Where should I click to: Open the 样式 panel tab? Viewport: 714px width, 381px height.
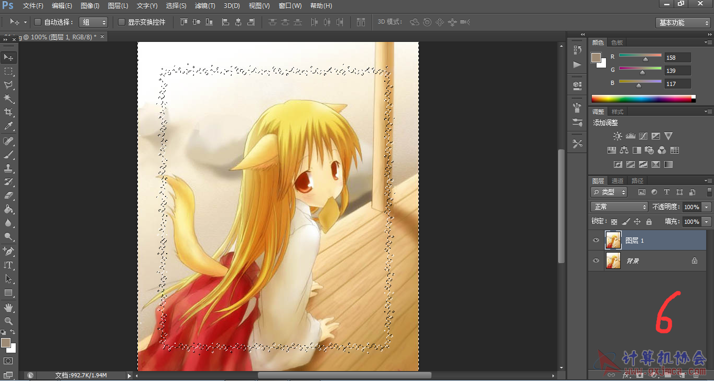point(618,112)
